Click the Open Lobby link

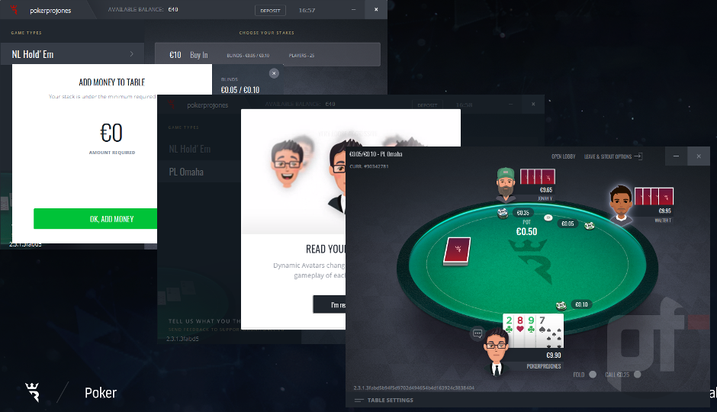pyautogui.click(x=564, y=156)
